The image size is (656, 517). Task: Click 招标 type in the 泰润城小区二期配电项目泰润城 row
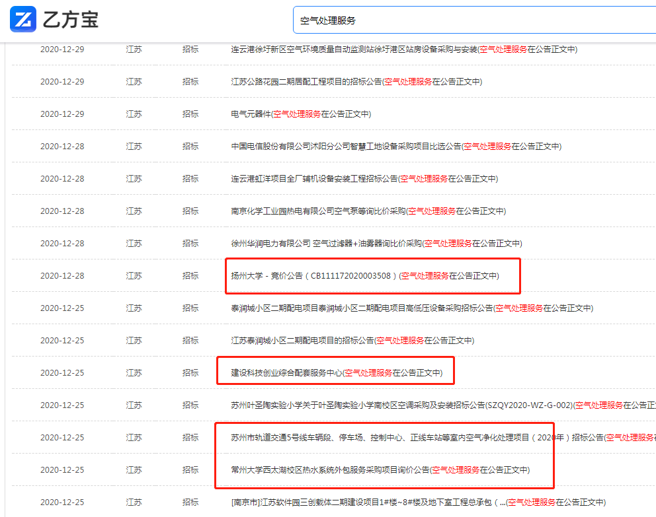190,308
